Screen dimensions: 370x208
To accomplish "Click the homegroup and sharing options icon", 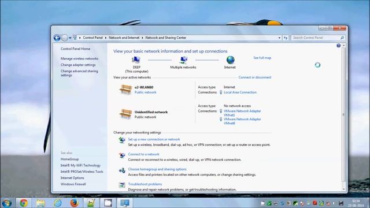I will (122, 170).
